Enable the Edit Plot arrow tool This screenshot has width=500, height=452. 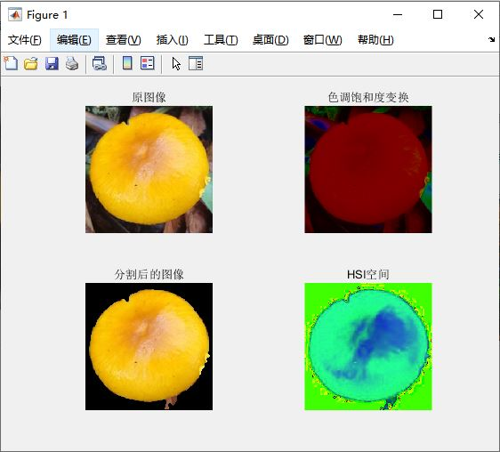tap(176, 63)
